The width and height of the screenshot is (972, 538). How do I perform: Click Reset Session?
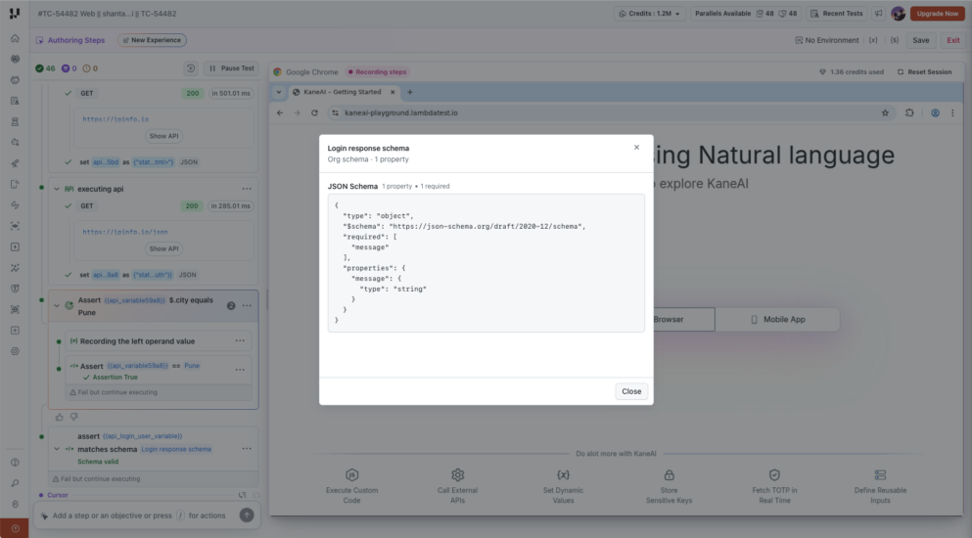[x=924, y=72]
